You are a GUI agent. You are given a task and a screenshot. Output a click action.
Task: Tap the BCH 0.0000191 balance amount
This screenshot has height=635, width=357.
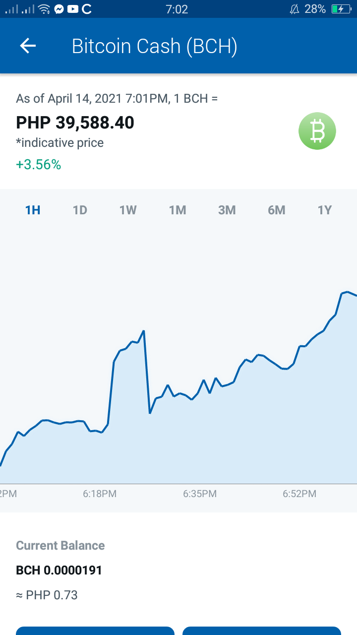[59, 571]
